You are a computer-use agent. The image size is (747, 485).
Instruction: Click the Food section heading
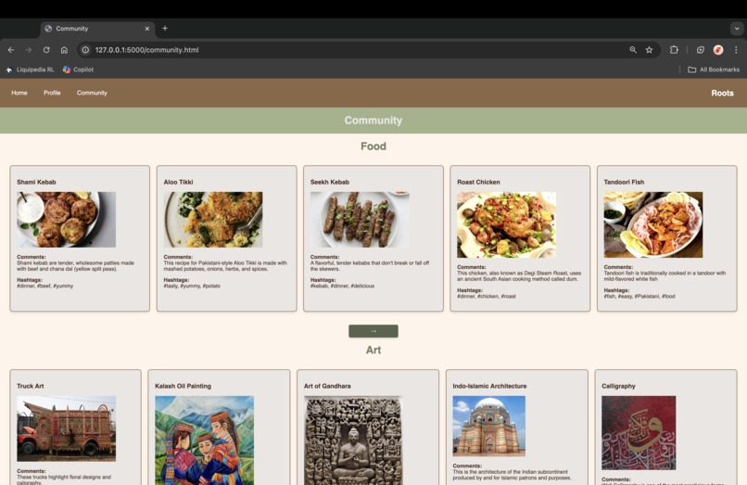pos(373,147)
